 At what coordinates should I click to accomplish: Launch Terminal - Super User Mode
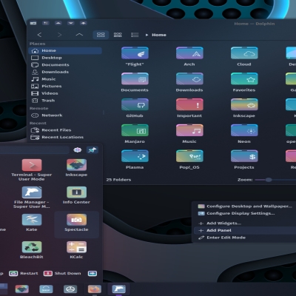32,170
